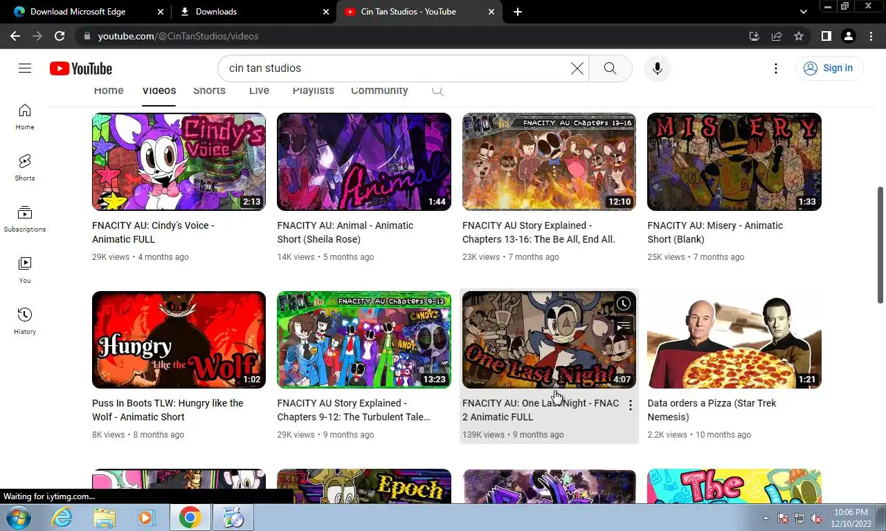Clear the search box with X
Screen dimensions: 886x531
click(577, 68)
